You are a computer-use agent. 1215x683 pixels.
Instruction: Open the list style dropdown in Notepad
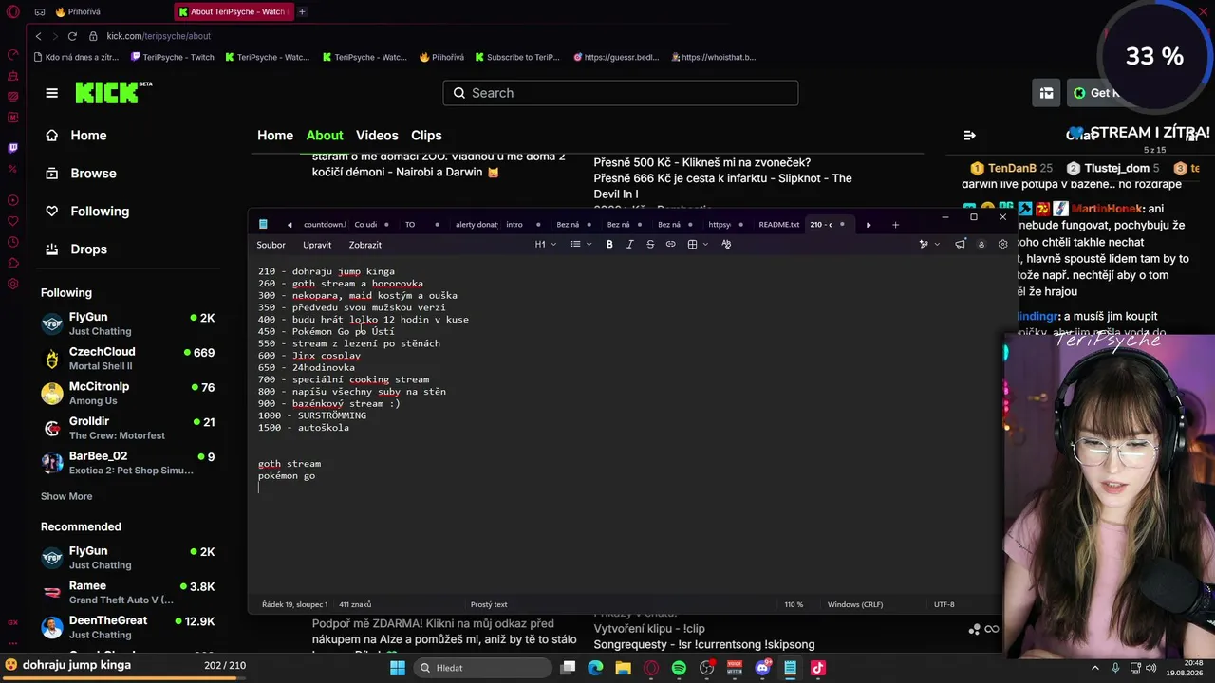tap(579, 245)
